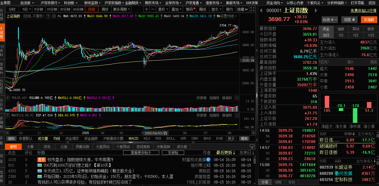Toggle the 成交量 volume indicator

coord(43,139)
